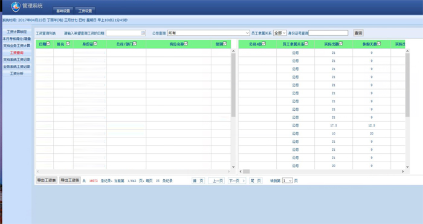The height and width of the screenshot is (224, 423).
Task: Click right table horizontal scroll-right arrow
Action: 403,171
